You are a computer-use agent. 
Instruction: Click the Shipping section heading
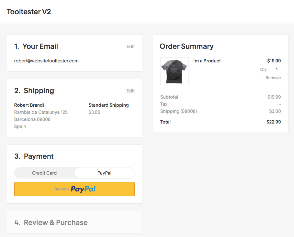coord(34,91)
